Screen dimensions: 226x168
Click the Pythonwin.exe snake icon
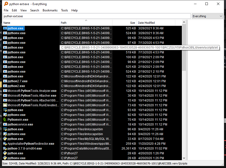5,120
